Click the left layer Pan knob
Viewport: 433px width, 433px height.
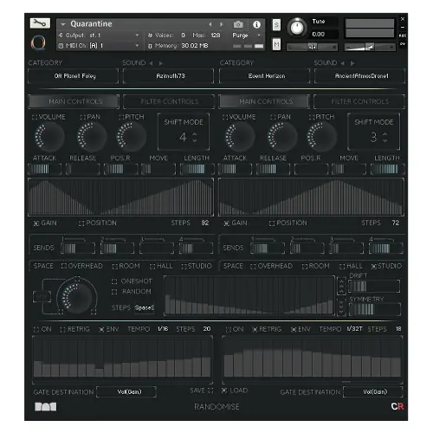93,136
